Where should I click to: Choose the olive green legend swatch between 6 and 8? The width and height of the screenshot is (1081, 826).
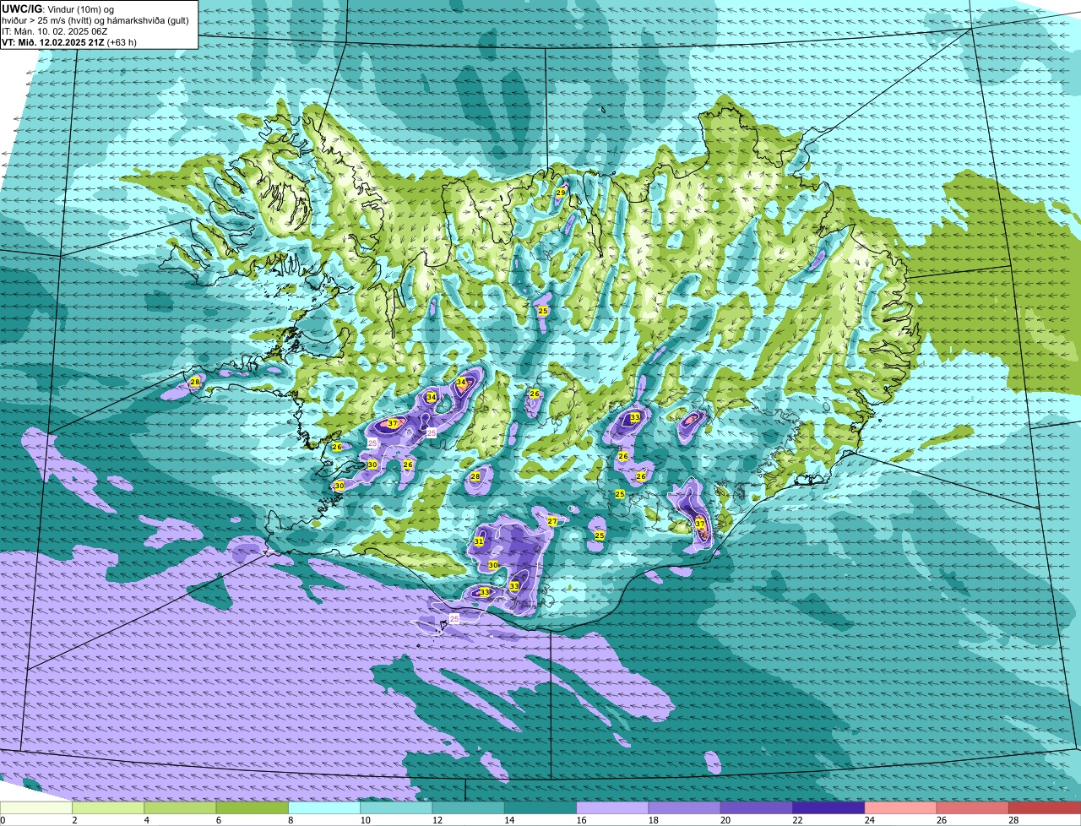click(x=252, y=808)
